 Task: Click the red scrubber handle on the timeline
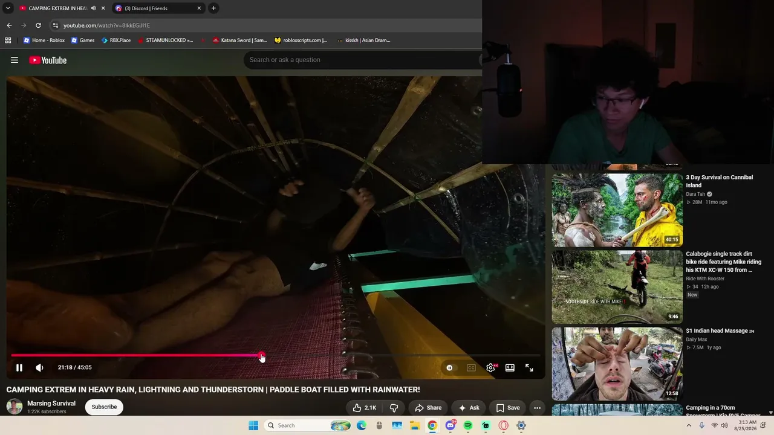[x=261, y=355]
